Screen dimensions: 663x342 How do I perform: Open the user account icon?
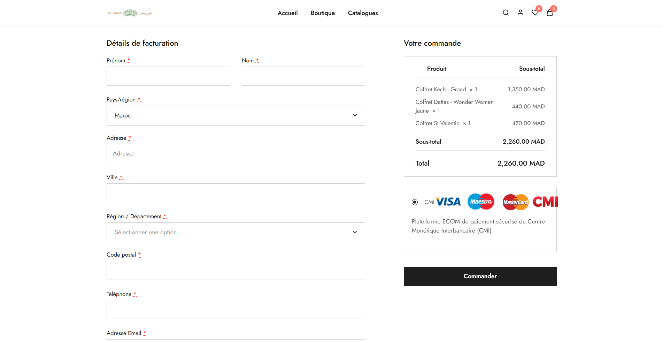pyautogui.click(x=520, y=13)
